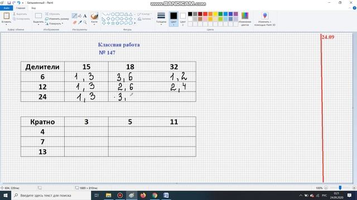The height and width of the screenshot is (200, 357).
Task: Open the Fill (Заливка) dropdown
Action: click(x=145, y=19)
